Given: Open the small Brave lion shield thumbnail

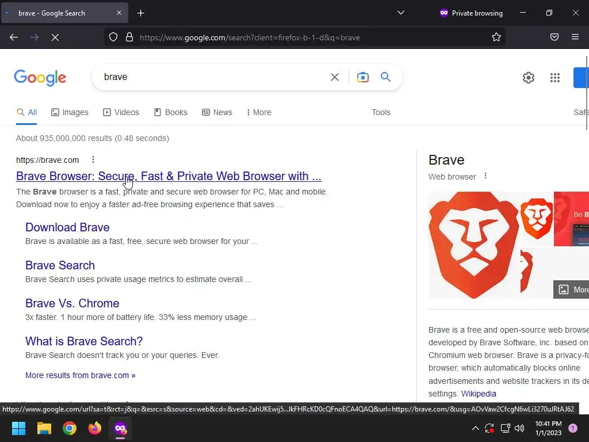Looking at the screenshot, I should 537,218.
